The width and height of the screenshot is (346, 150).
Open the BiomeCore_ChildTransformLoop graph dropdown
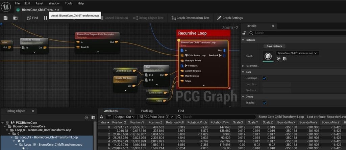(x=298, y=53)
